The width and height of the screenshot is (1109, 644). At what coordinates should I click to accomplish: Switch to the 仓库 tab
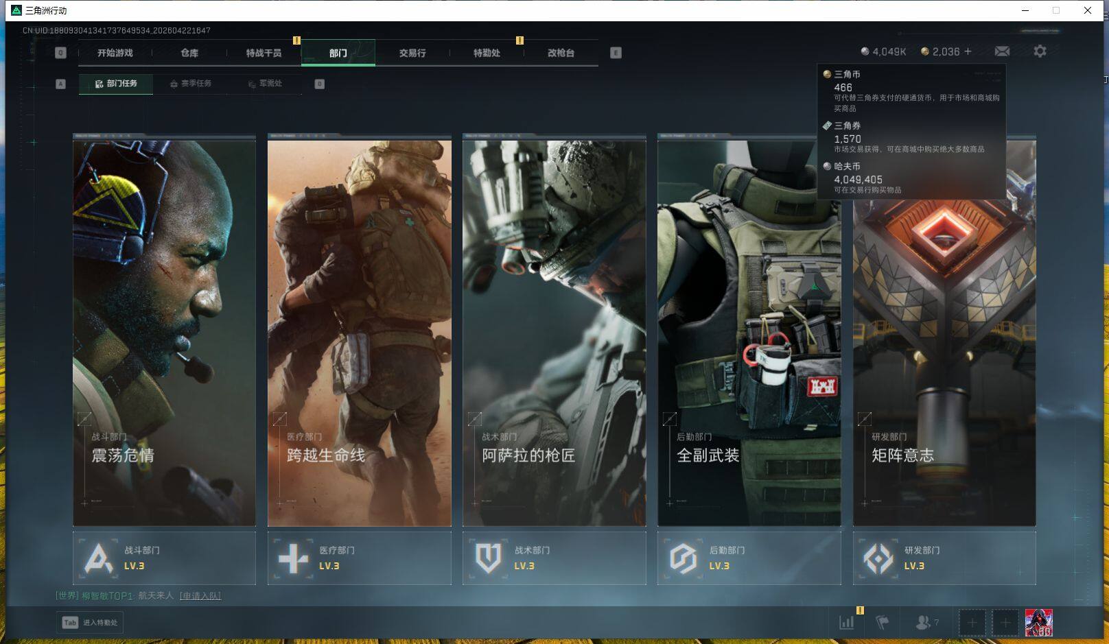189,53
